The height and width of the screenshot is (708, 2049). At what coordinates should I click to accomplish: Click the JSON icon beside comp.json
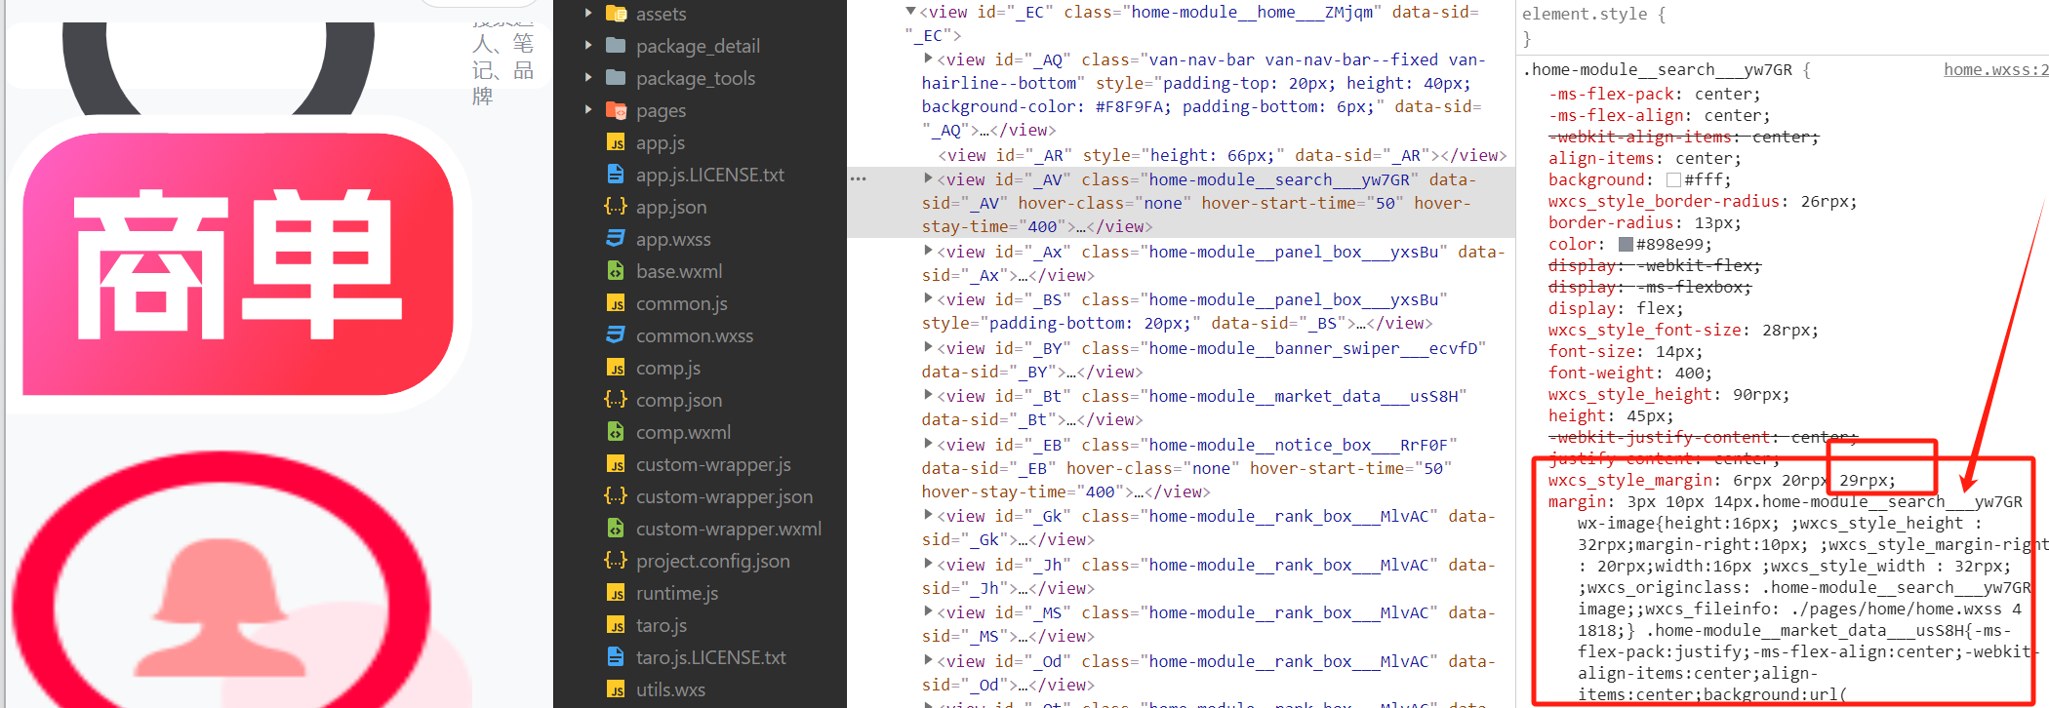click(x=616, y=400)
